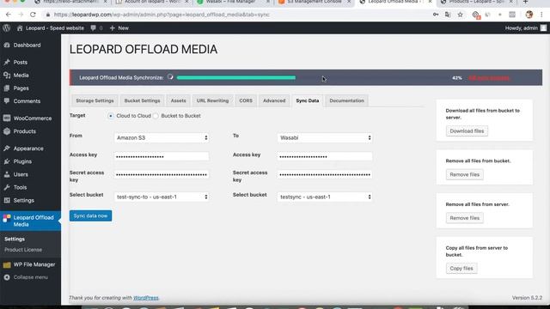Focus the From Access key field
Image resolution: width=550 pixels, height=309 pixels.
tap(162, 156)
